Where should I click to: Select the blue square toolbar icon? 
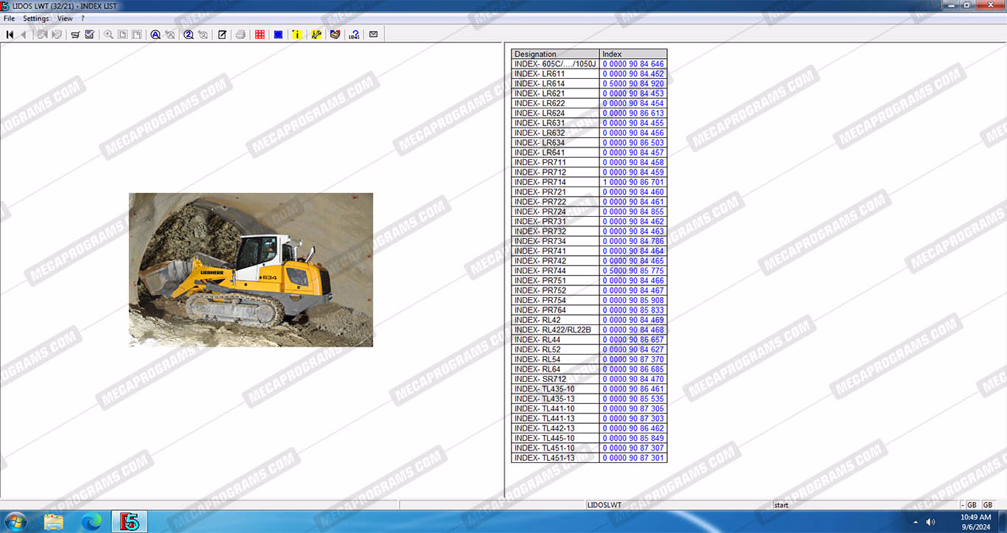pos(278,35)
